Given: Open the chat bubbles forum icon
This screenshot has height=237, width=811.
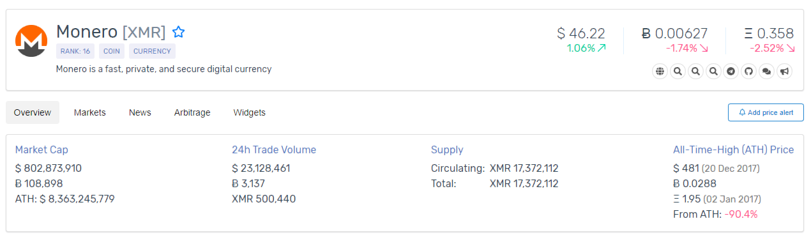Looking at the screenshot, I should coord(767,72).
